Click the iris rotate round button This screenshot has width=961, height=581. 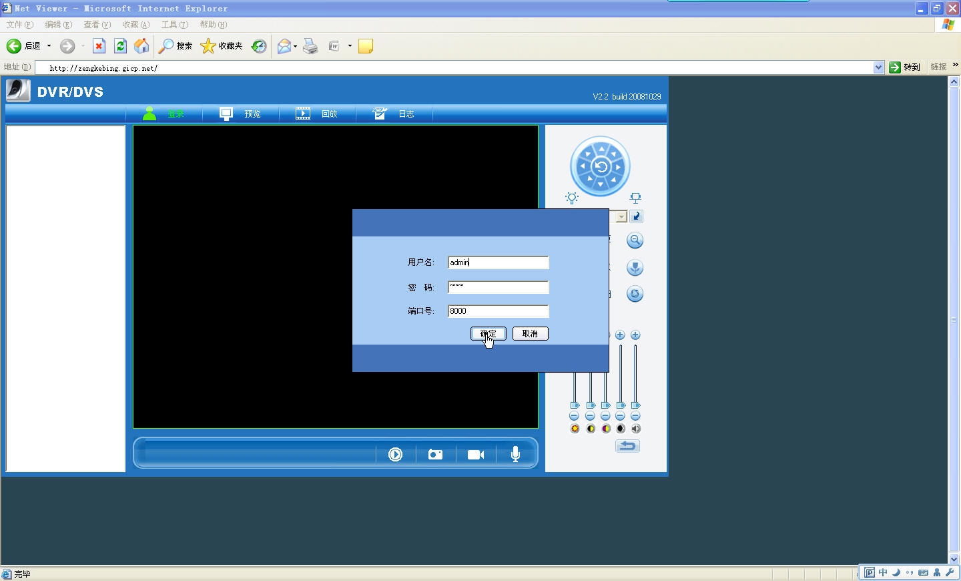click(x=635, y=294)
